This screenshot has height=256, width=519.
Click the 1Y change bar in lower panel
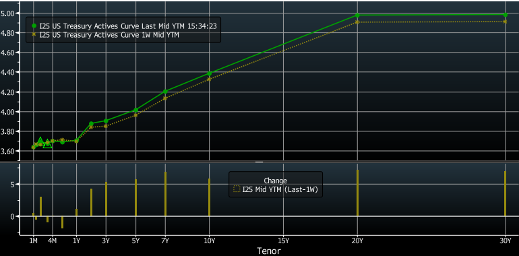(x=76, y=212)
